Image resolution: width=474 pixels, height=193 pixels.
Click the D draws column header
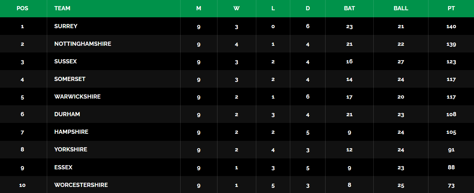[x=308, y=8]
